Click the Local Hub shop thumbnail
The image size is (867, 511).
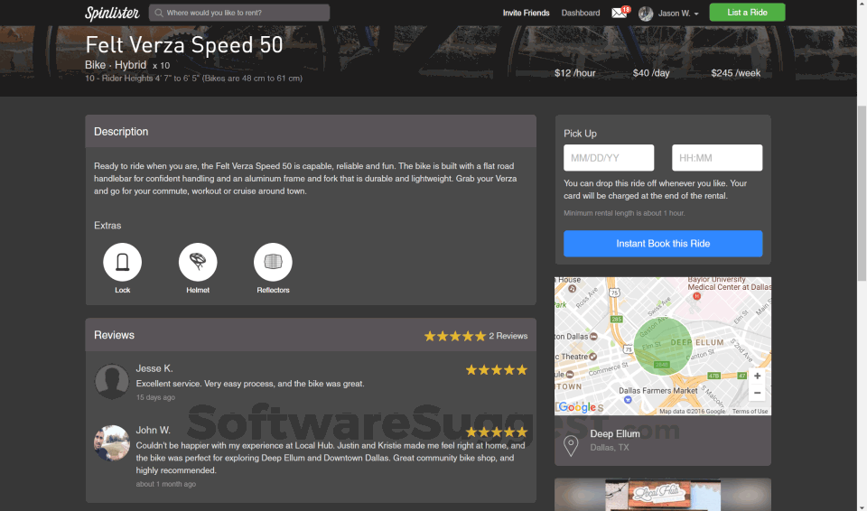[663, 495]
